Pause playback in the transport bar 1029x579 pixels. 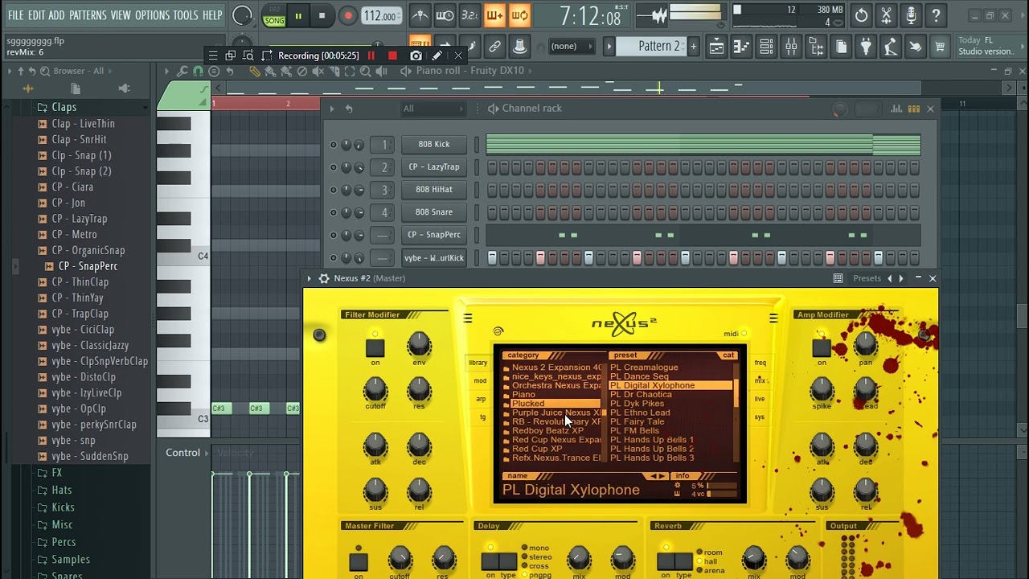click(x=298, y=15)
